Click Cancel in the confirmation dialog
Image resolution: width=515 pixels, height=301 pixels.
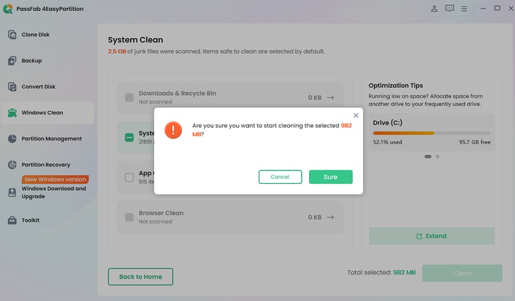point(280,177)
